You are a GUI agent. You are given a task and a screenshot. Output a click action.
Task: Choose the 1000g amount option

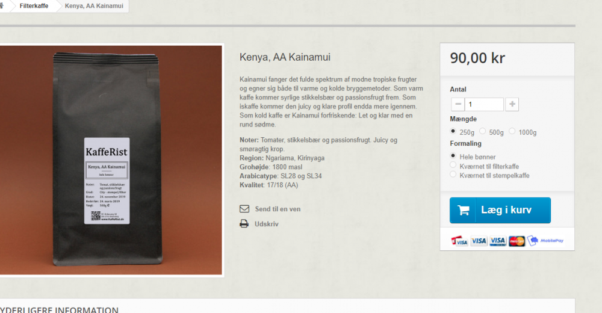pos(512,131)
